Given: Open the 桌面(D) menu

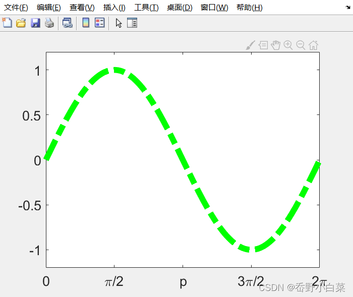Looking at the screenshot, I should pyautogui.click(x=180, y=8).
